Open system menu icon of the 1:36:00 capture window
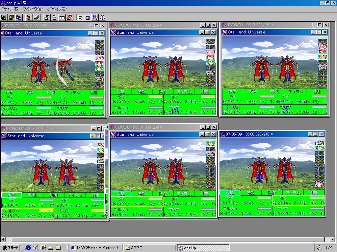 [223, 134]
